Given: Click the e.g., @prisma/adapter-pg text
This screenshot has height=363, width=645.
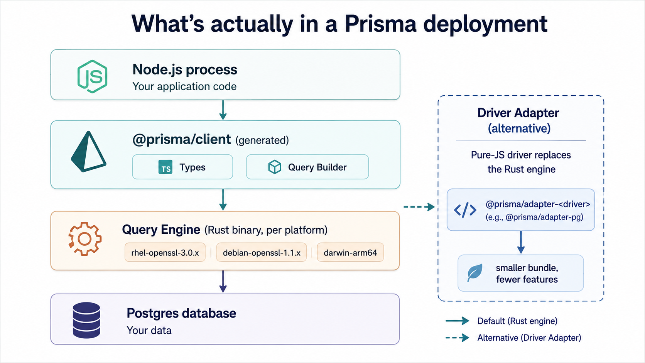Looking at the screenshot, I should coord(534,217).
